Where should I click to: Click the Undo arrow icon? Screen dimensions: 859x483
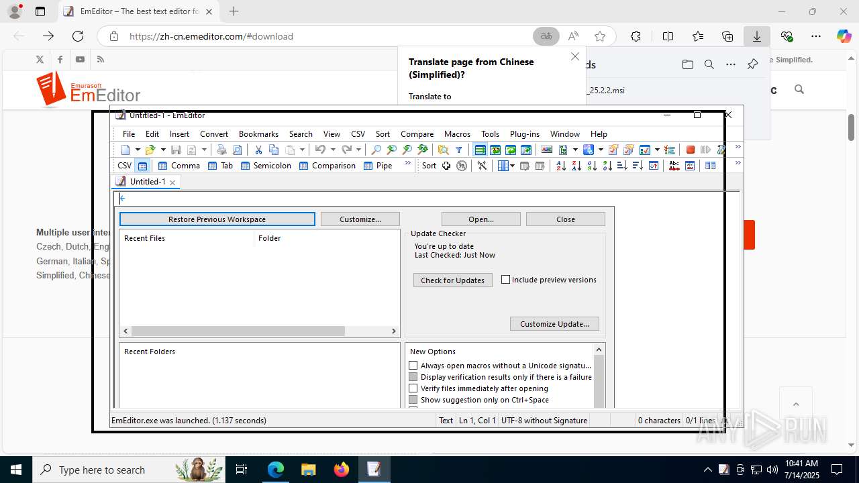click(x=320, y=150)
